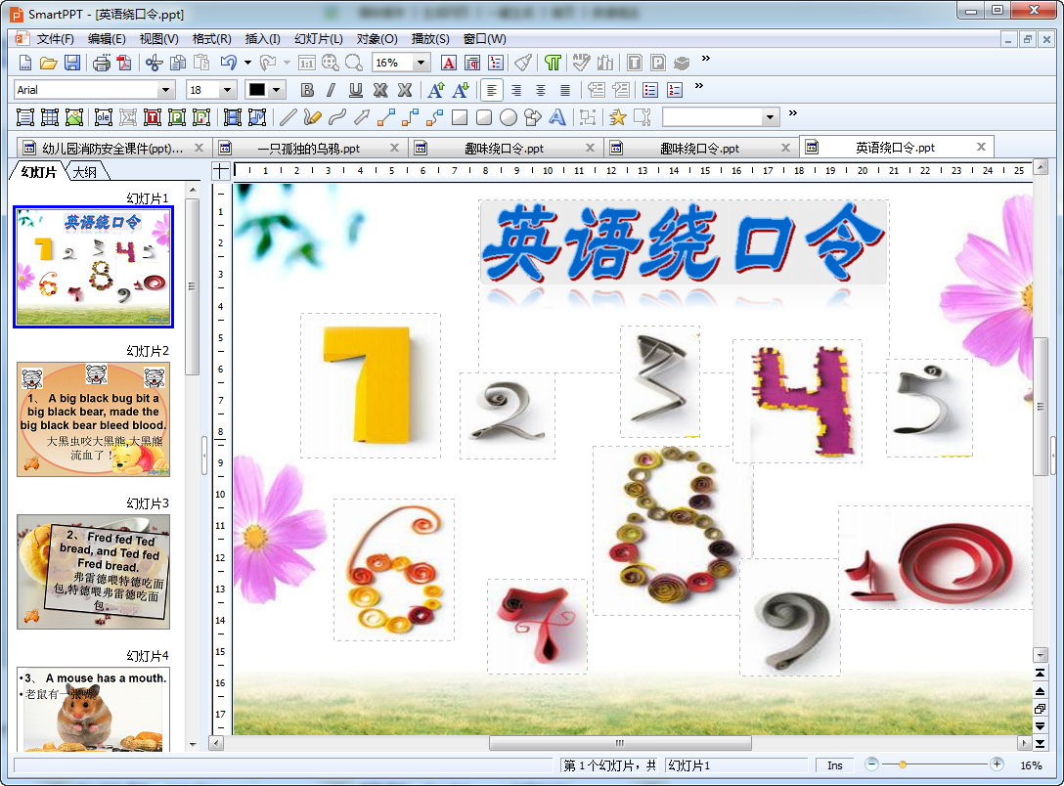Image resolution: width=1064 pixels, height=786 pixels.
Task: Expand the standard toolbar overflow chevron
Action: [x=706, y=59]
